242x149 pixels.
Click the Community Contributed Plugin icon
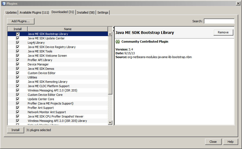coord(118,42)
